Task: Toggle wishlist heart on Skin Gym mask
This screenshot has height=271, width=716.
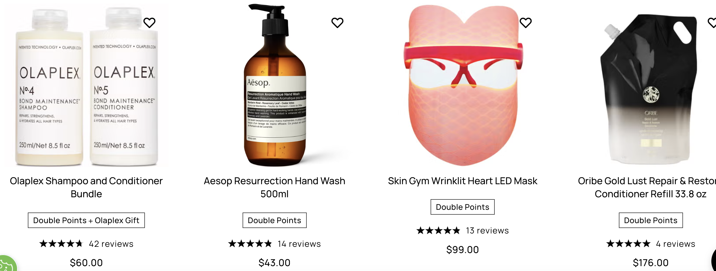Action: 526,23
